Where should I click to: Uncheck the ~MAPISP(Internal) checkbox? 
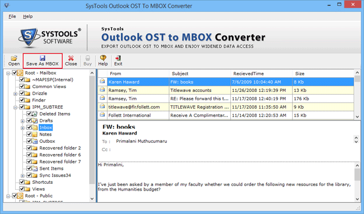22,80
